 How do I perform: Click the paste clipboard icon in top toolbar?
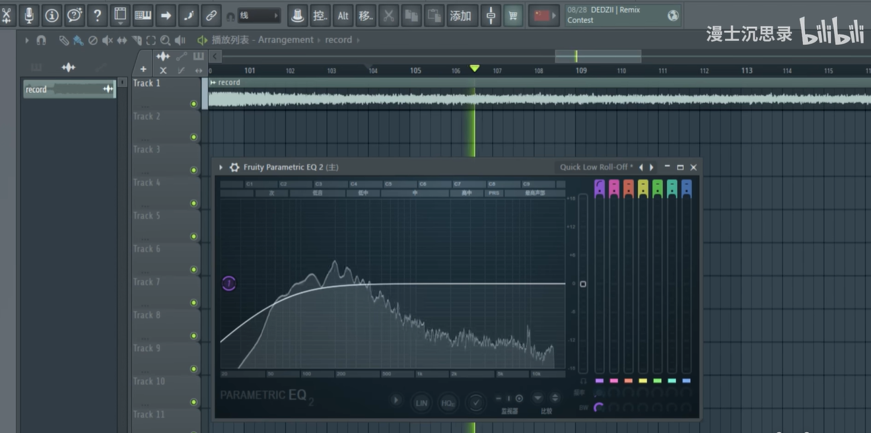(434, 15)
